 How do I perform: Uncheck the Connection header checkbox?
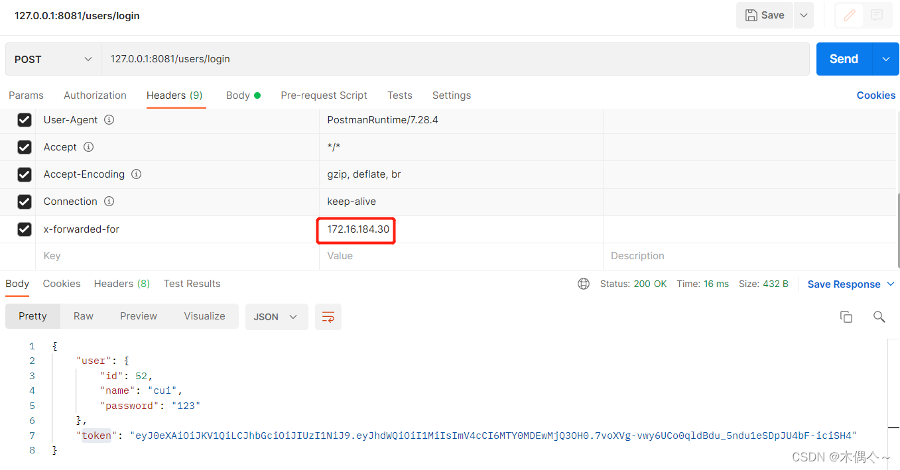coord(25,202)
